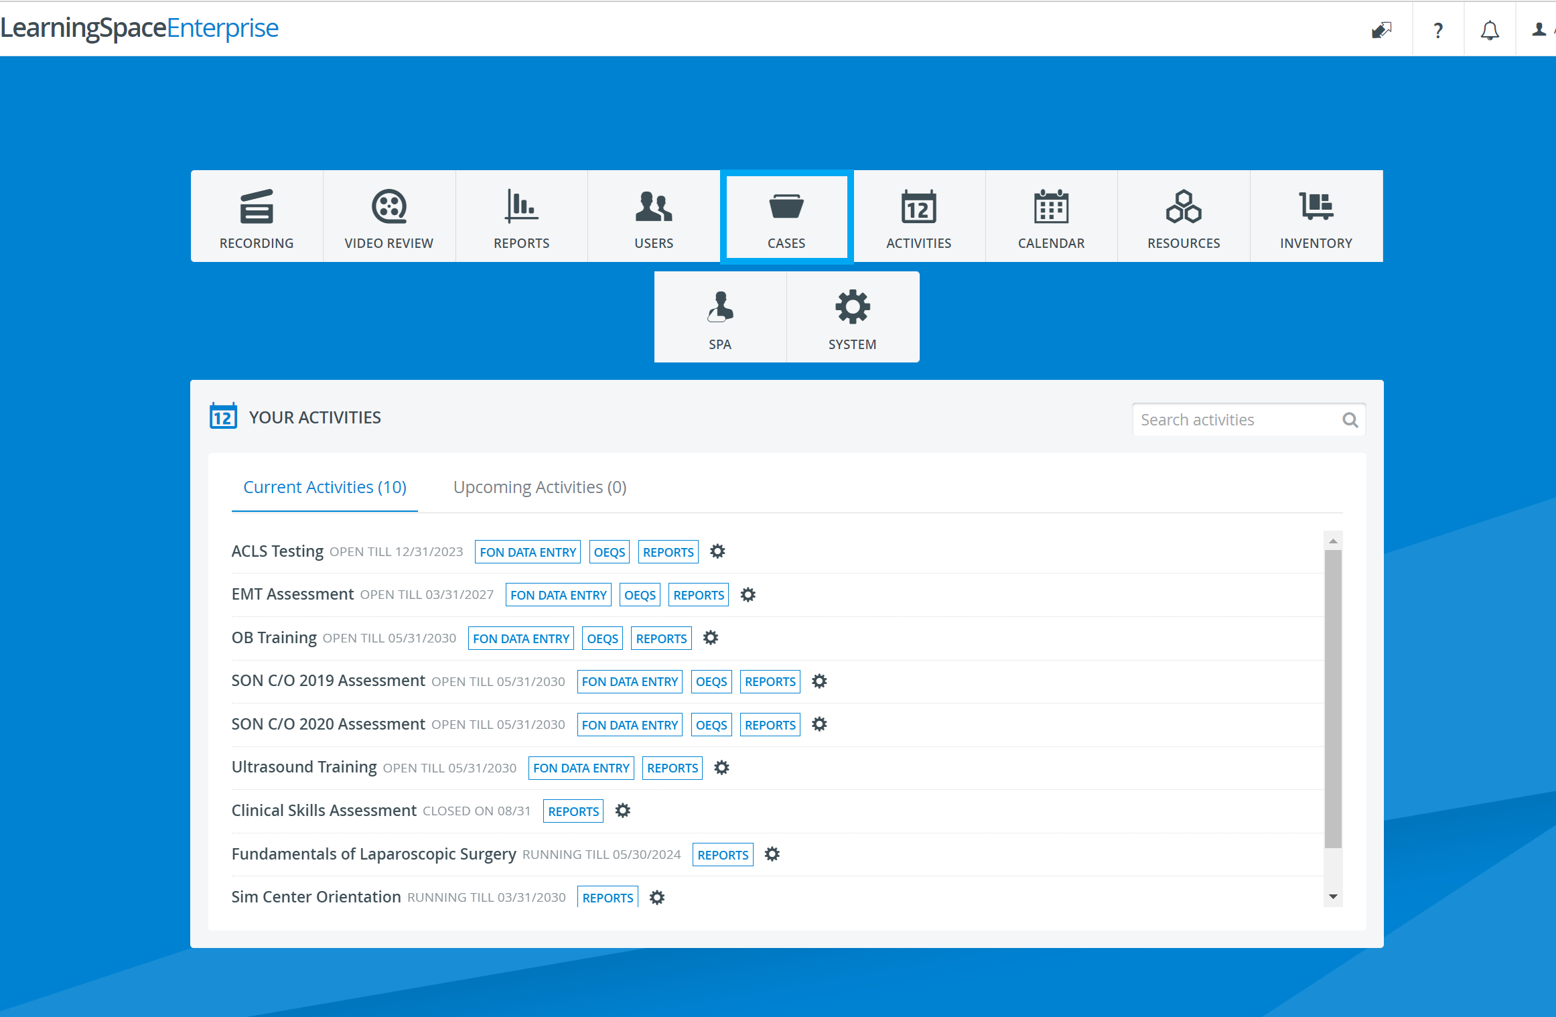Open the Reports bar chart tile
This screenshot has width=1556, height=1017.
522,216
